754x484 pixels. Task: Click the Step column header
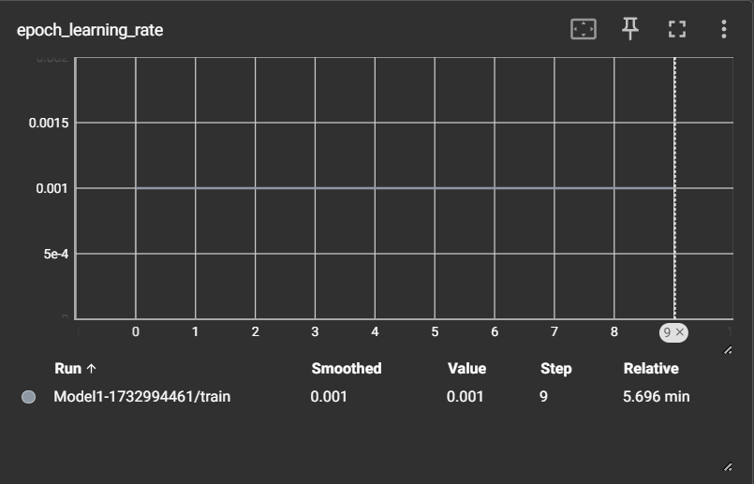[x=555, y=369]
